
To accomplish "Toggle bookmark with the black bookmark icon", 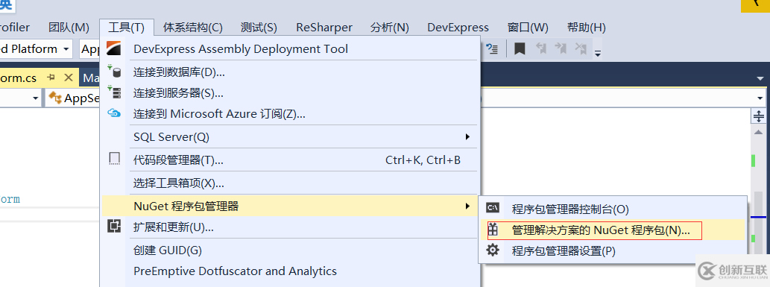I will [520, 48].
